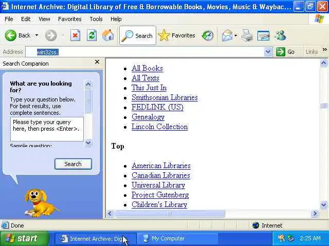This screenshot has height=246, width=329.
Task: Click the Edit page toolbar icon
Action: point(263,35)
